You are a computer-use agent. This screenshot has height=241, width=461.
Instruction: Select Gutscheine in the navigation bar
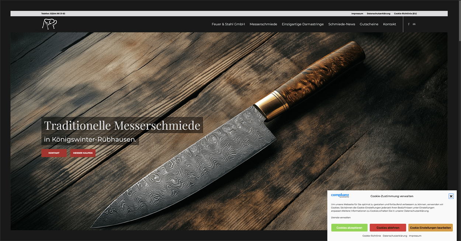click(x=369, y=24)
